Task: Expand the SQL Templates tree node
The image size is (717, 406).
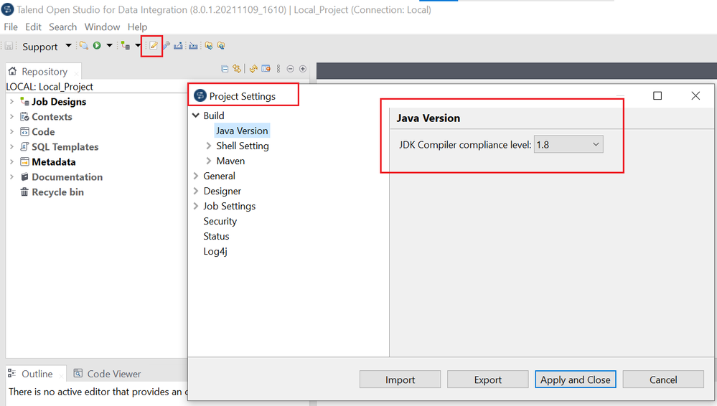Action: click(x=12, y=147)
